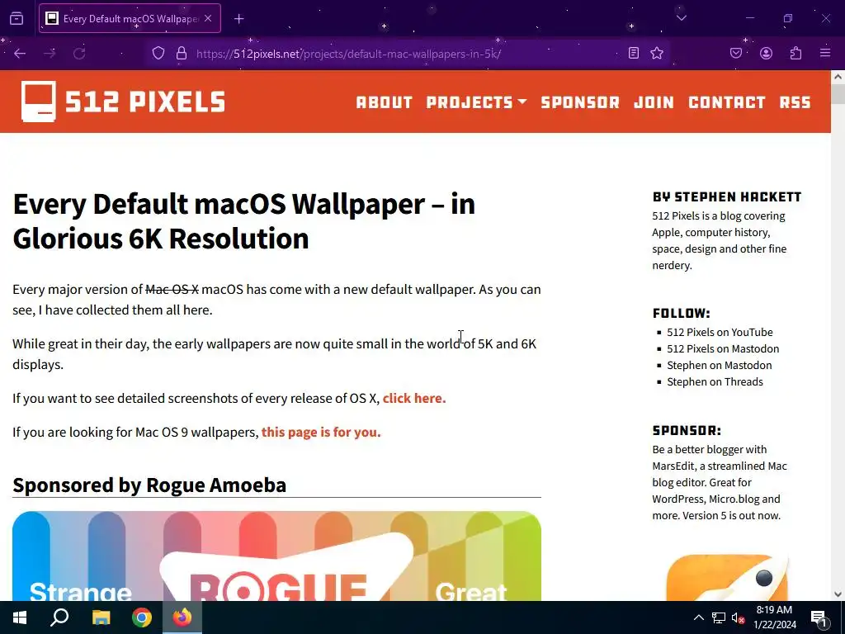The height and width of the screenshot is (634, 845).
Task: Open the Windows Start menu
Action: (x=20, y=617)
